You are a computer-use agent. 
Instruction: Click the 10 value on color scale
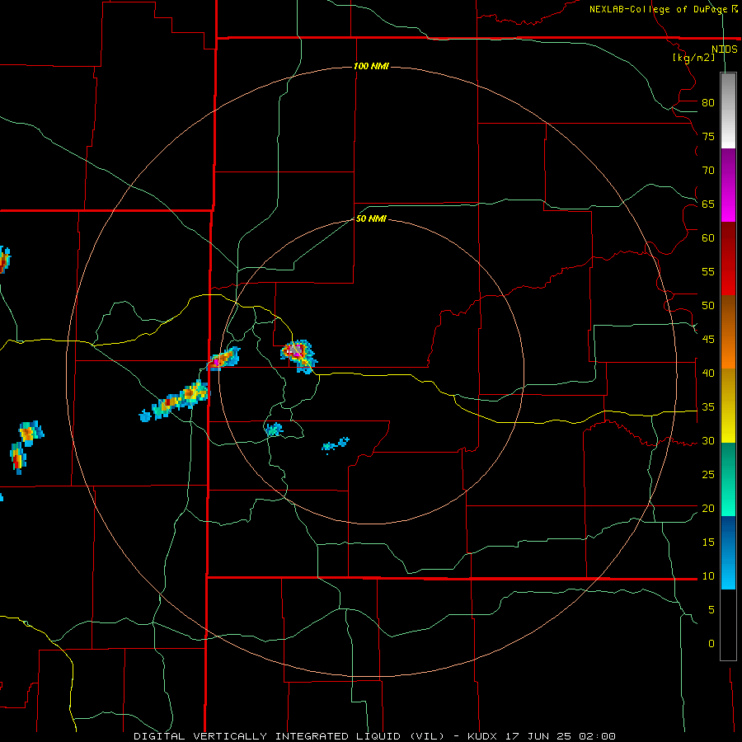708,576
